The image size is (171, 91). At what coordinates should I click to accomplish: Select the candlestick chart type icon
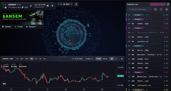point(112,59)
